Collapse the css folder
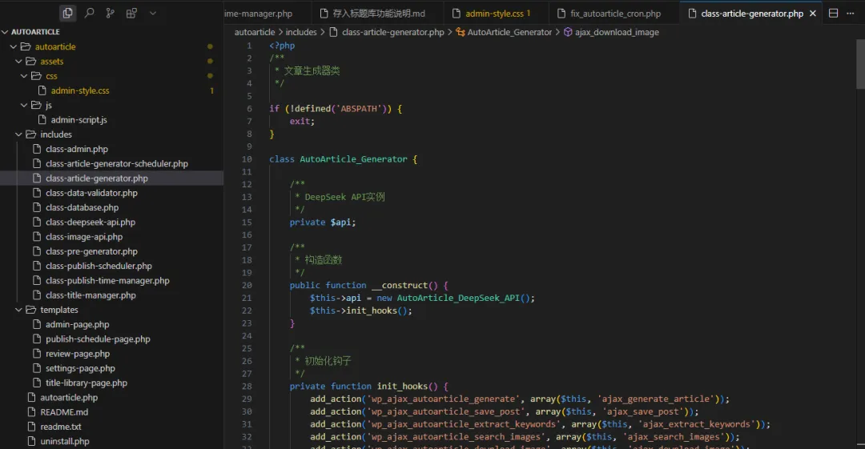 pyautogui.click(x=24, y=76)
